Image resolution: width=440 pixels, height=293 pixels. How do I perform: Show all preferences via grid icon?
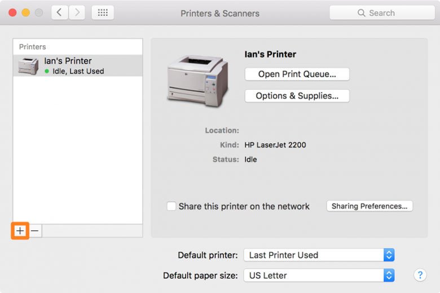tap(102, 12)
